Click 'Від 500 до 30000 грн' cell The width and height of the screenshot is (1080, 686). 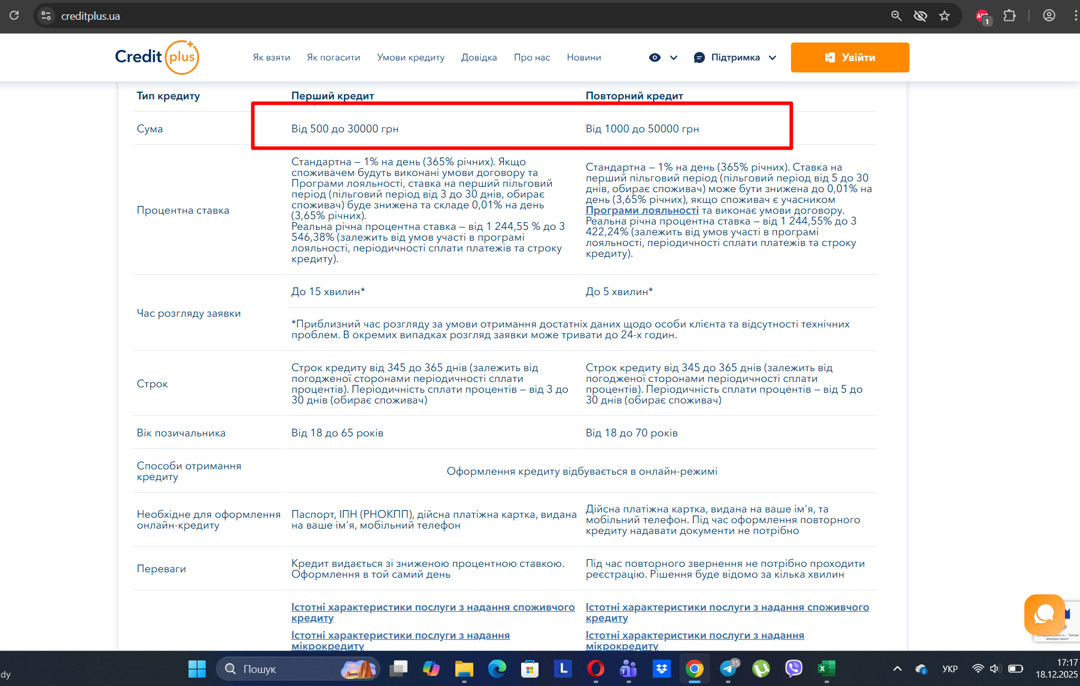click(345, 129)
